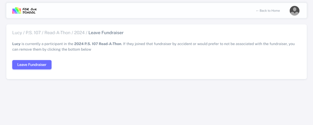Click the slash separator right after Lucy

(x=24, y=32)
